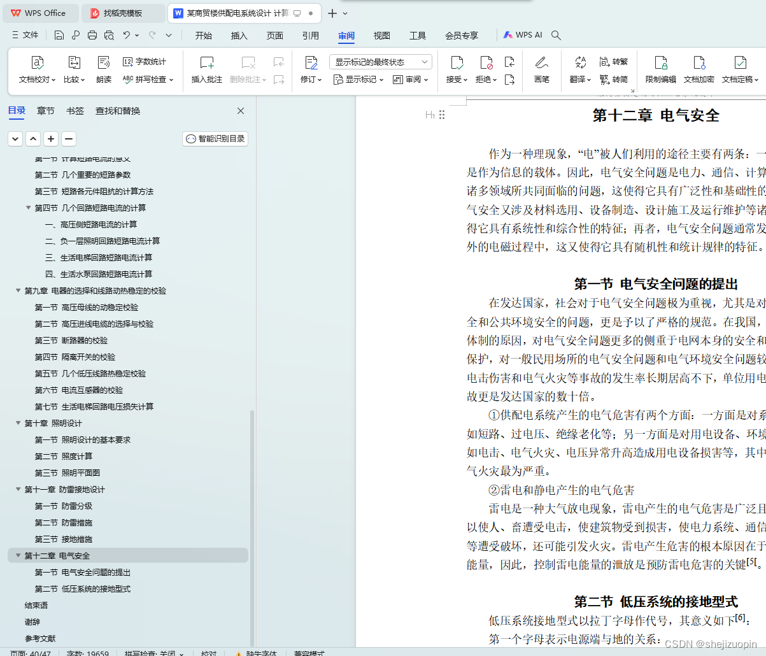This screenshot has height=656, width=766.
Task: Go to 第五节 几个低压线路热稳定校验
Action: point(90,373)
